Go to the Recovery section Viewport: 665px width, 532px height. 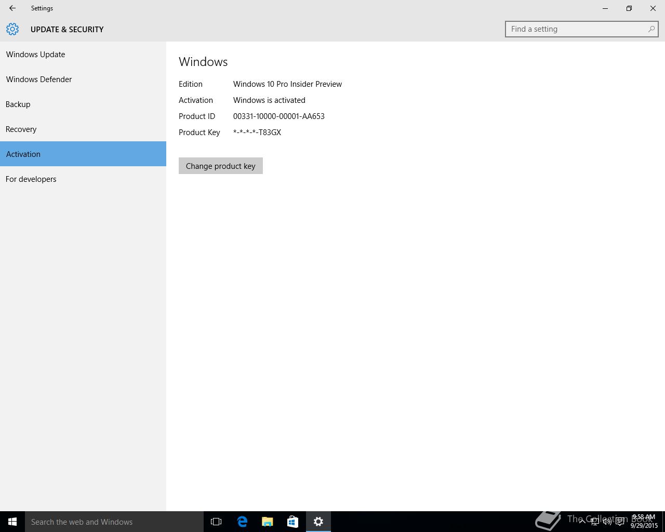click(x=83, y=129)
